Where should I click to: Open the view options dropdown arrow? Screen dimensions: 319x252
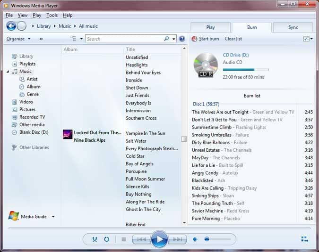(x=81, y=39)
